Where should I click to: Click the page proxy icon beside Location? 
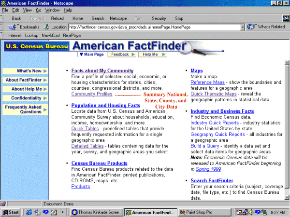click(47, 27)
